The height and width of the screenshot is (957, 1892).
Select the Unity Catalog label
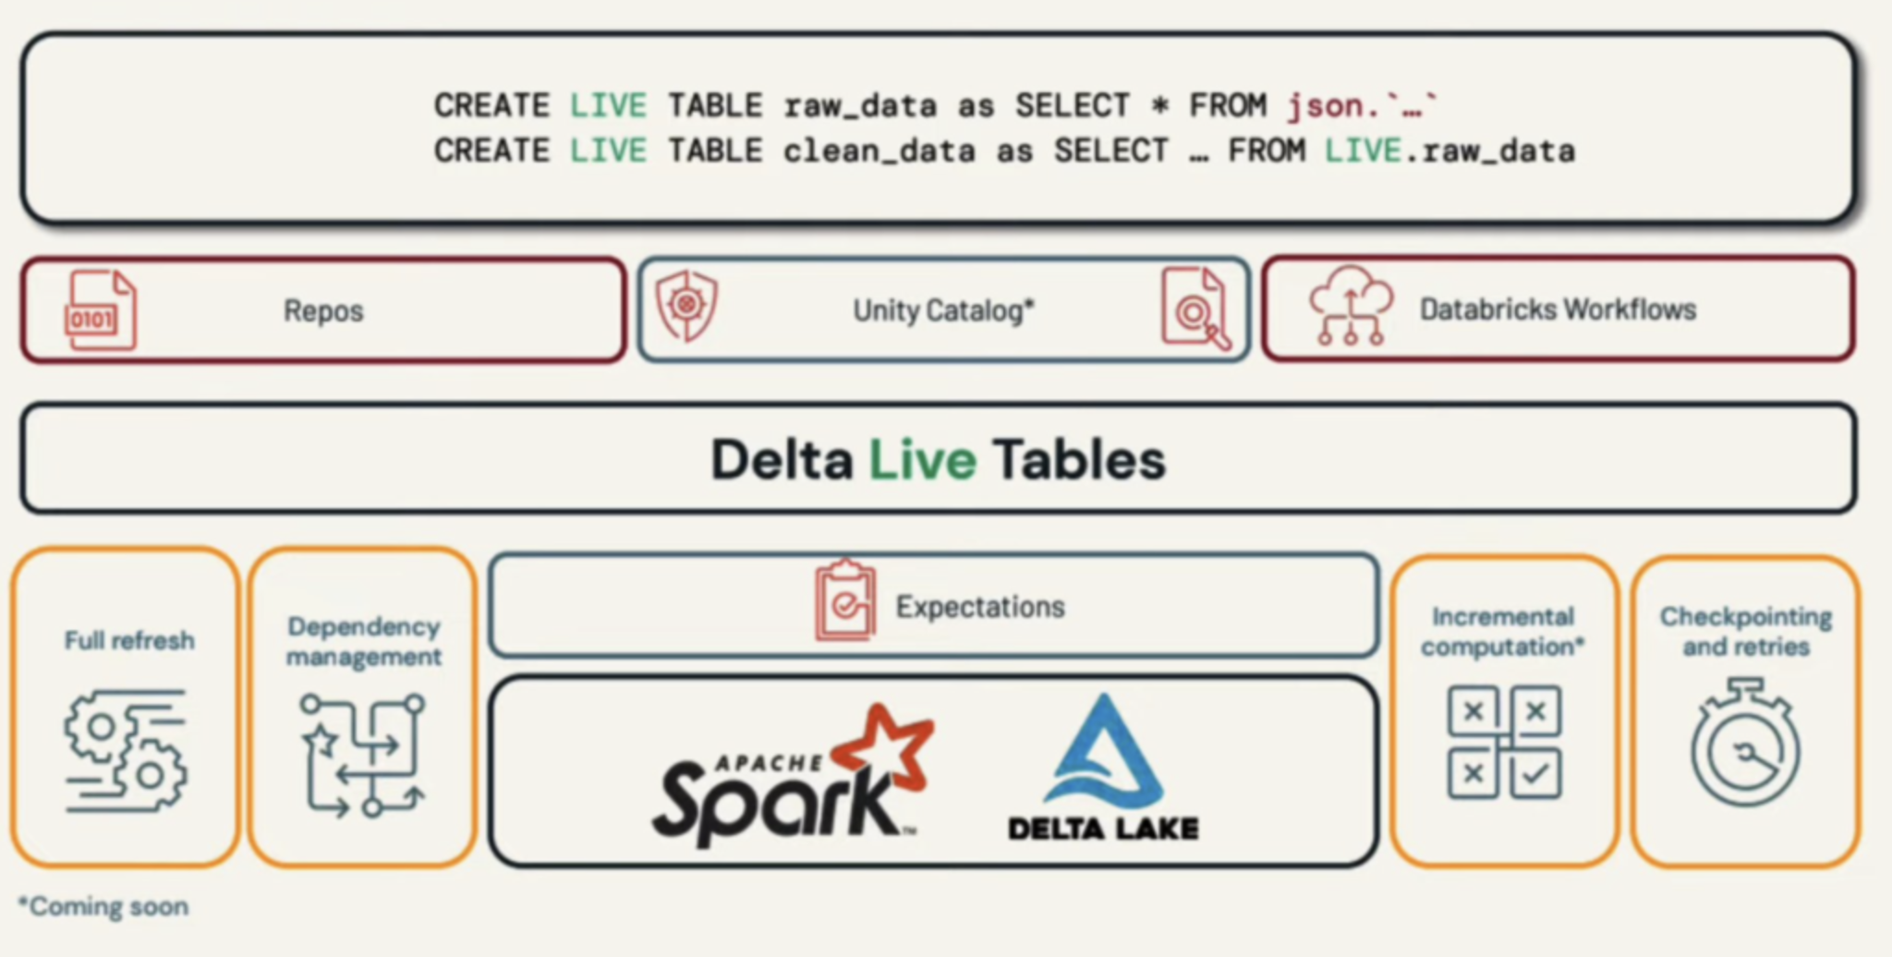[x=942, y=311]
